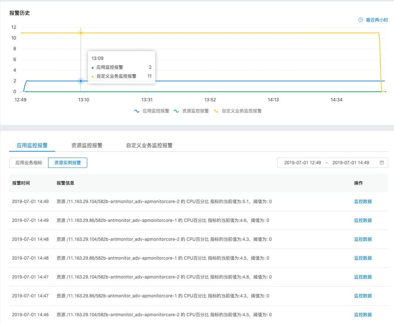Switch to the 自定义业务监控报警 tab
Screen dimensions: 394x324
149,145
